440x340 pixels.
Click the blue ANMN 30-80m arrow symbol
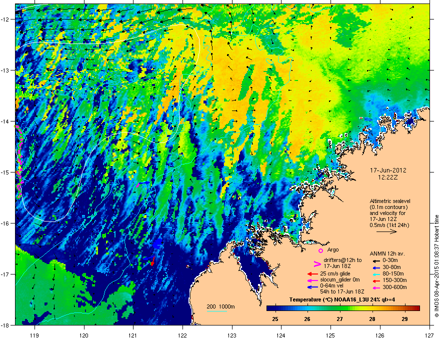click(376, 267)
